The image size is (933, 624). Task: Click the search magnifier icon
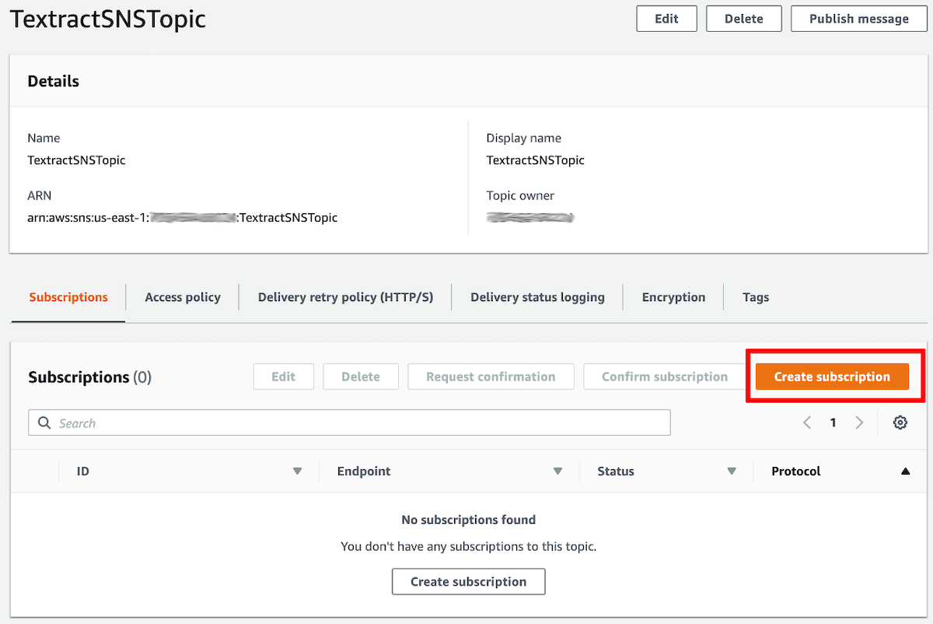click(x=44, y=423)
